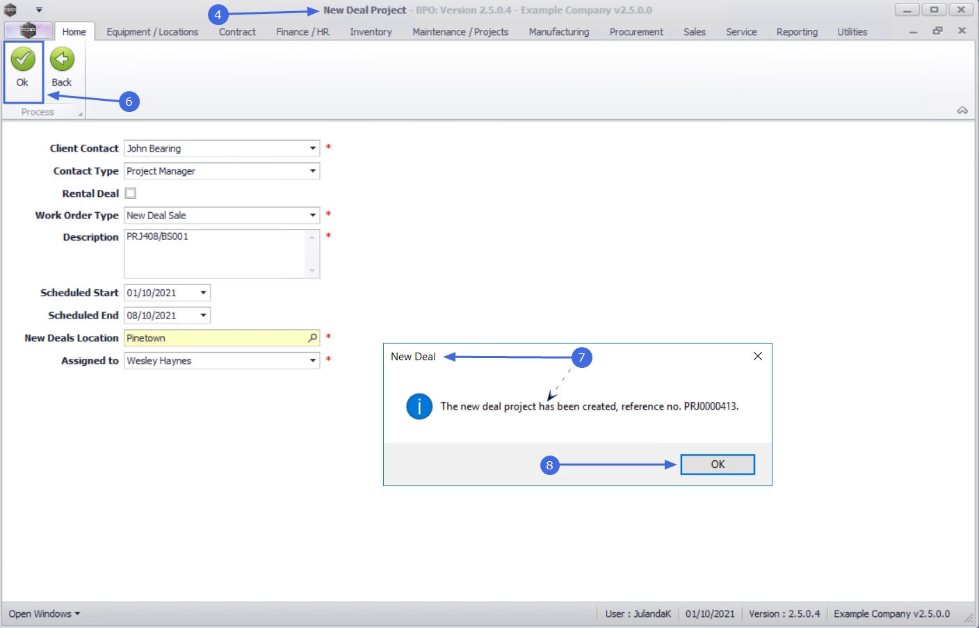Open the BPO application menu button
The image size is (979, 628).
[x=28, y=31]
